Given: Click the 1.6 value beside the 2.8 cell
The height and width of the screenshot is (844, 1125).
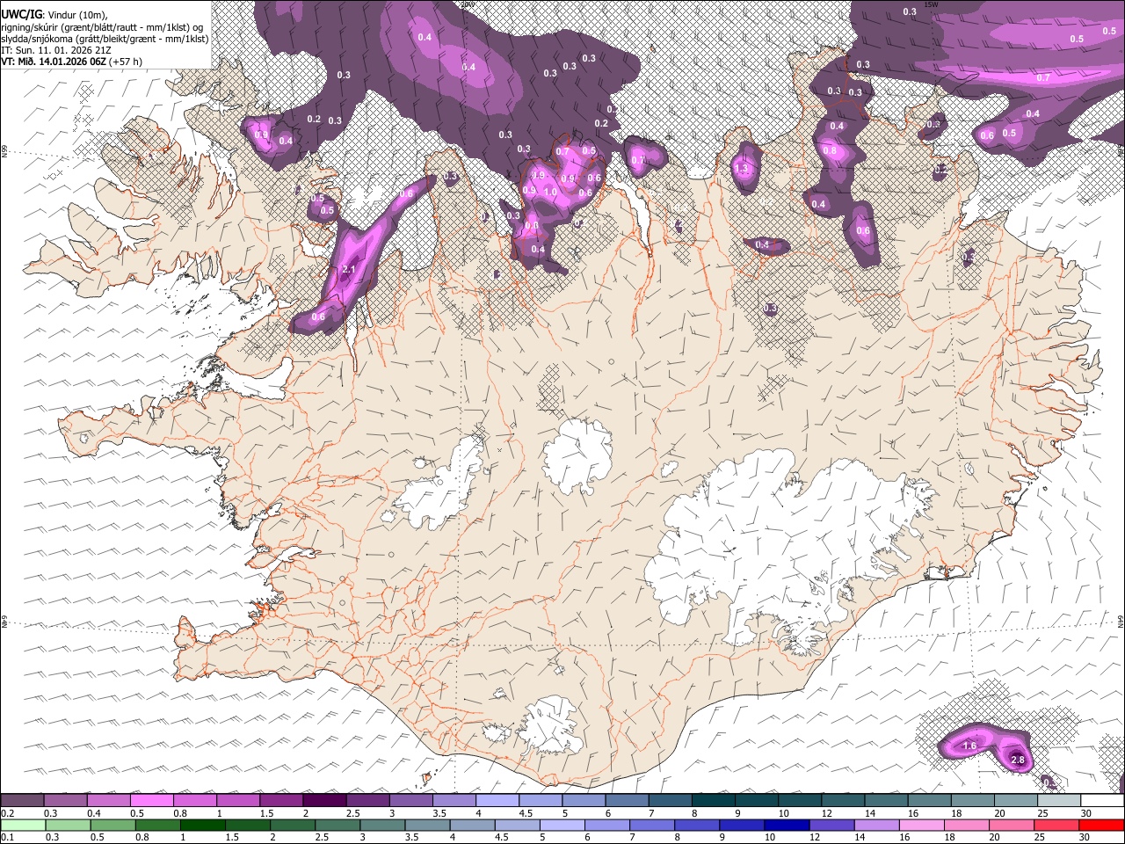Looking at the screenshot, I should pyautogui.click(x=969, y=746).
